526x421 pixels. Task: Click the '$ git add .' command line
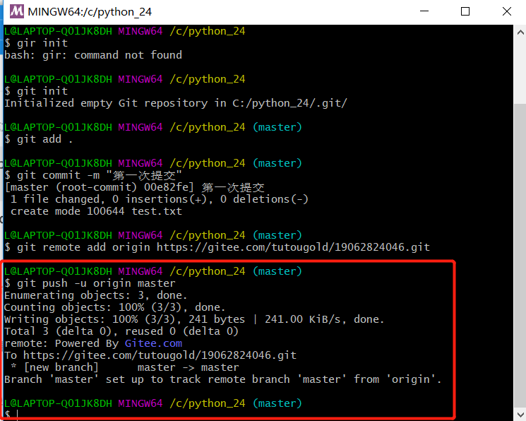click(x=39, y=139)
